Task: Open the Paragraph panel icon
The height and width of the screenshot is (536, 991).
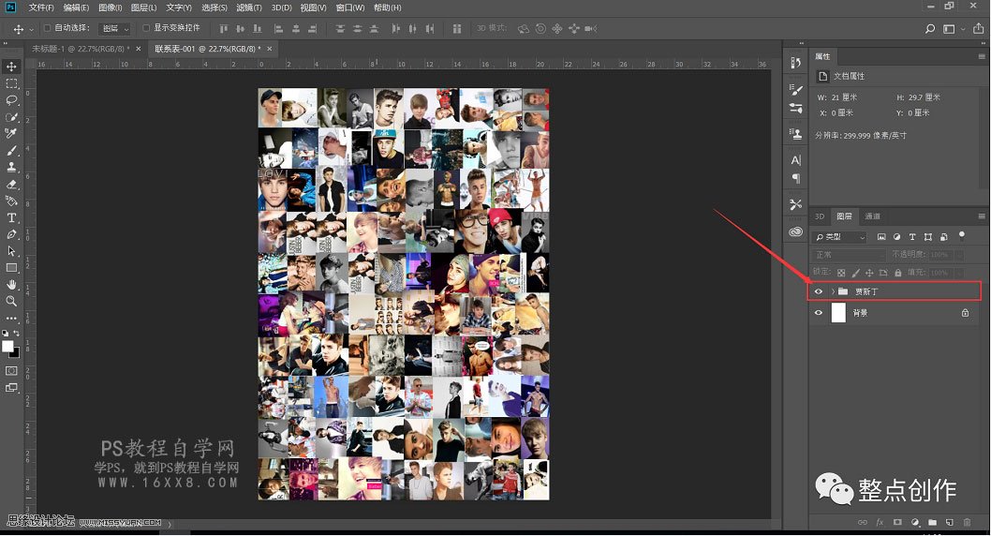Action: [796, 178]
